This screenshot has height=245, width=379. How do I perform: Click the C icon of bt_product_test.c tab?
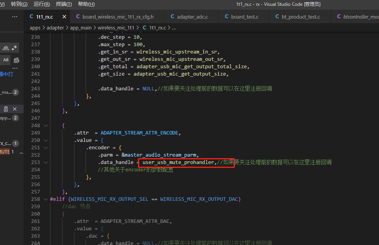point(277,16)
